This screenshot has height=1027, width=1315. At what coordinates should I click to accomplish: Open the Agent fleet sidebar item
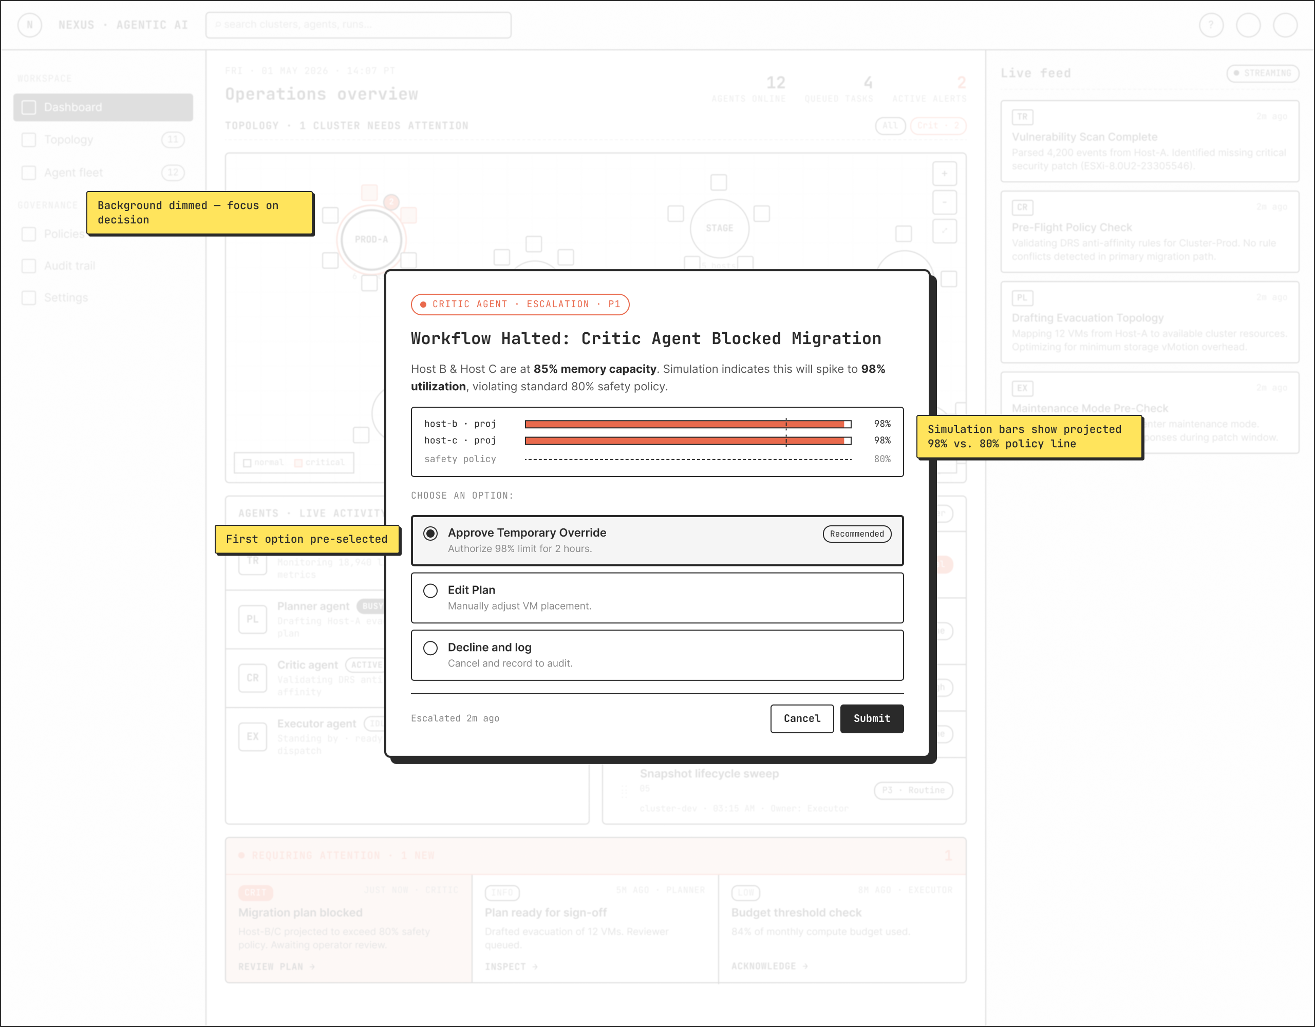point(103,173)
